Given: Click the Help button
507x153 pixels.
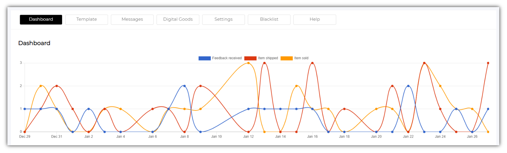Looking at the screenshot, I should [314, 19].
